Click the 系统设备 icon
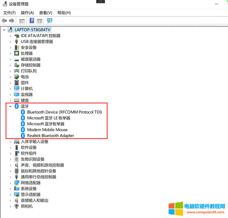The image size is (228, 218). coord(17,189)
